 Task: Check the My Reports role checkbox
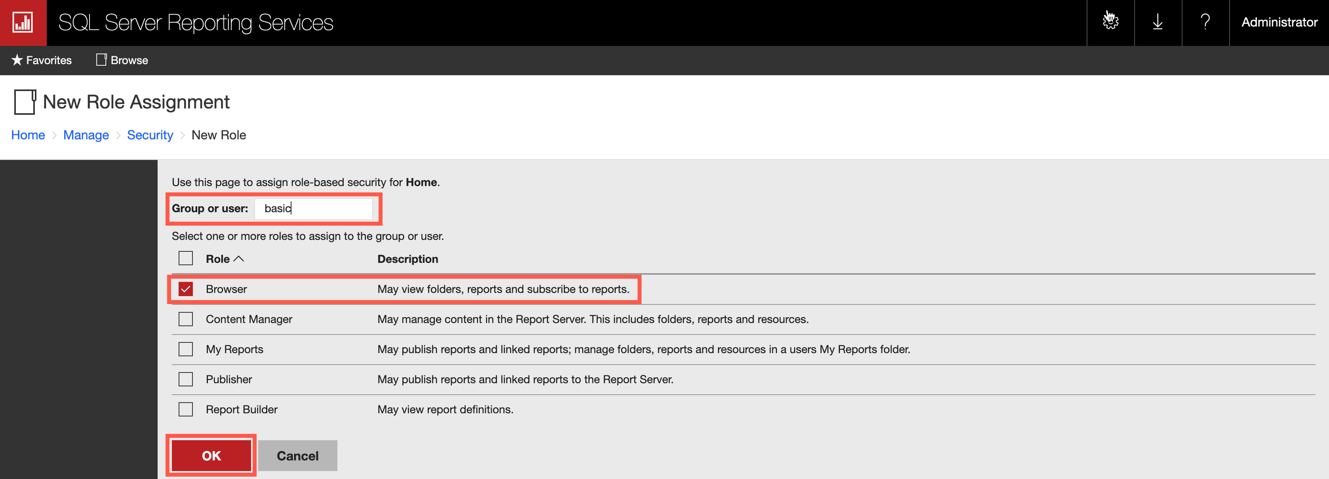[x=186, y=349]
